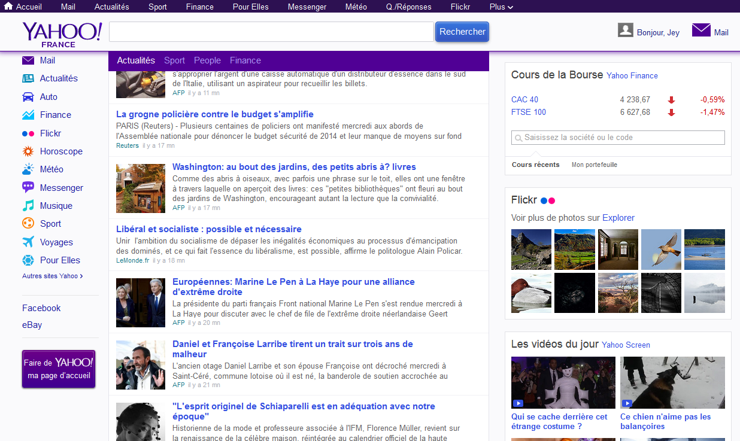Open the Marine Le Pen article thumbnail
The height and width of the screenshot is (441, 740).
click(x=141, y=303)
